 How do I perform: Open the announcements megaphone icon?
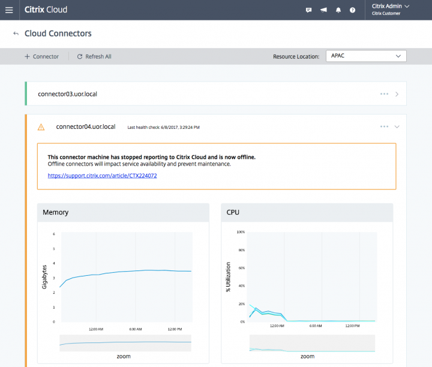[323, 10]
